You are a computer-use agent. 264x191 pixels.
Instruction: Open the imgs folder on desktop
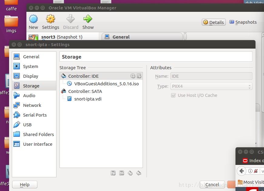coord(11,24)
